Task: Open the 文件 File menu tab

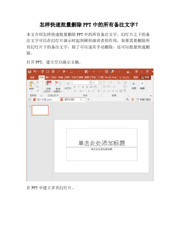Action: (32, 78)
